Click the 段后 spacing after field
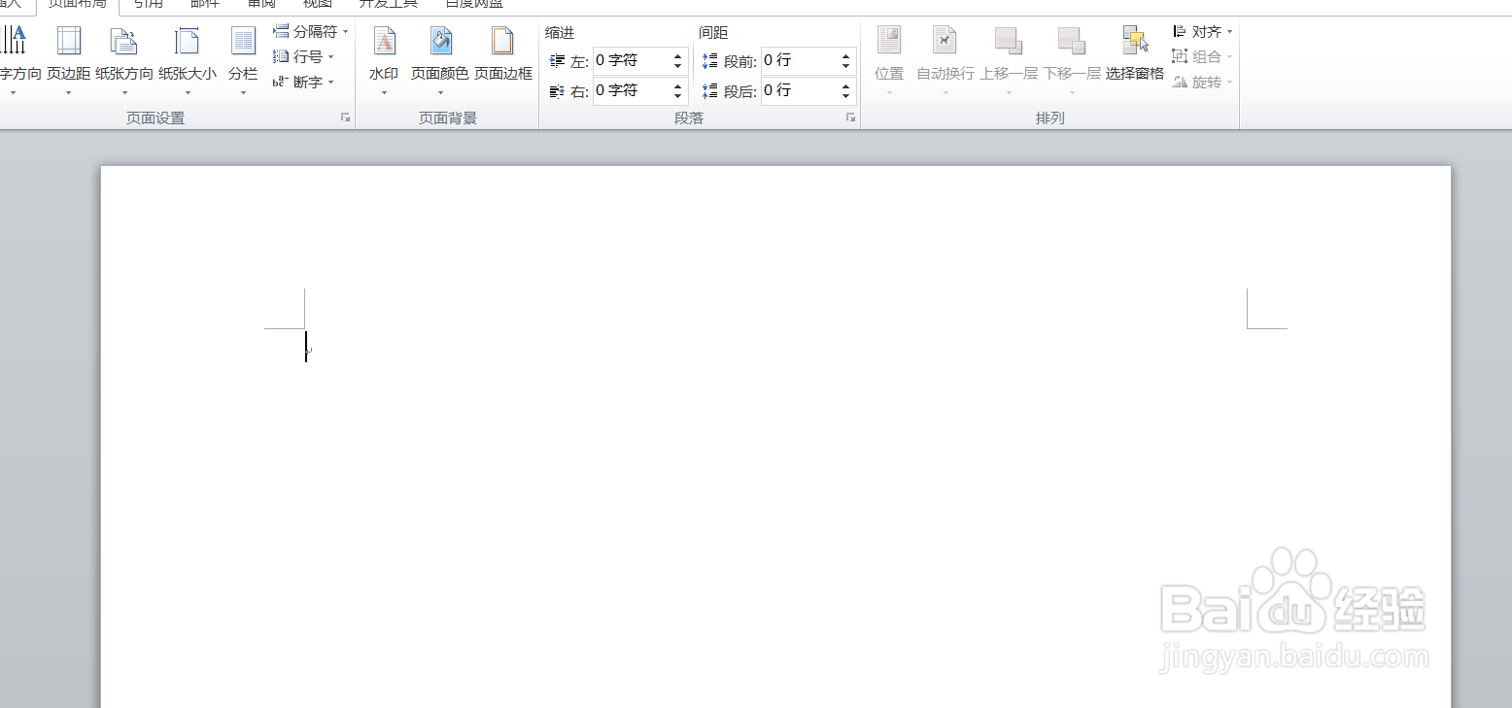 (800, 90)
